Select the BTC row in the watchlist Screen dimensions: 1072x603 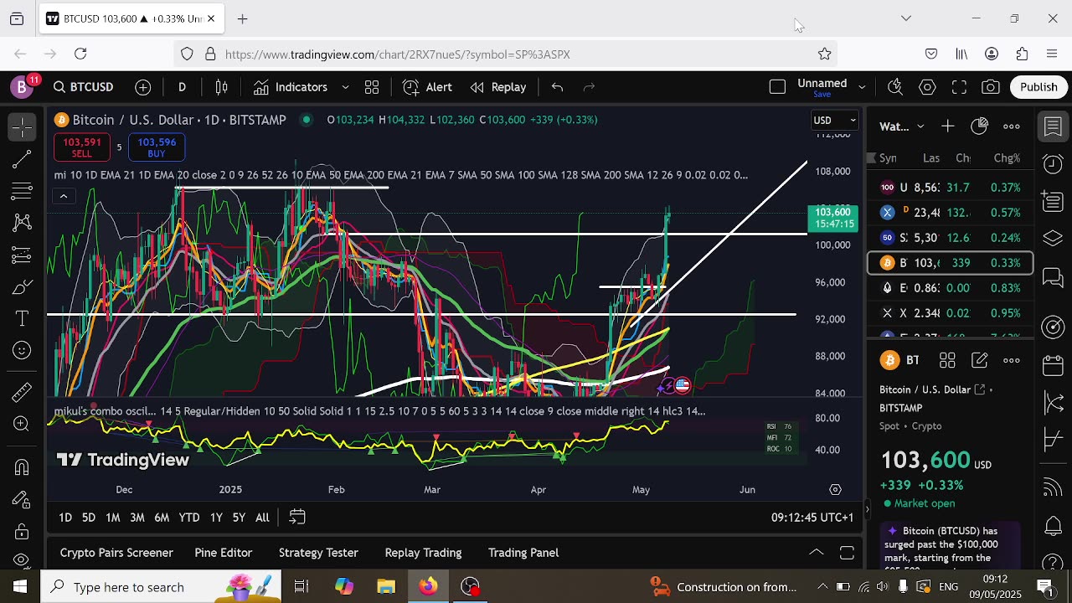pos(950,263)
